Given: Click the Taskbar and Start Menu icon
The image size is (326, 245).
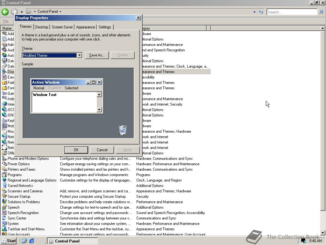Looking at the screenshot, I should tap(4, 229).
